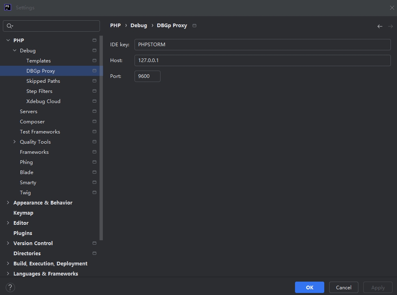The image size is (397, 295).
Task: Expand the Quality Tools node
Action: tap(15, 142)
